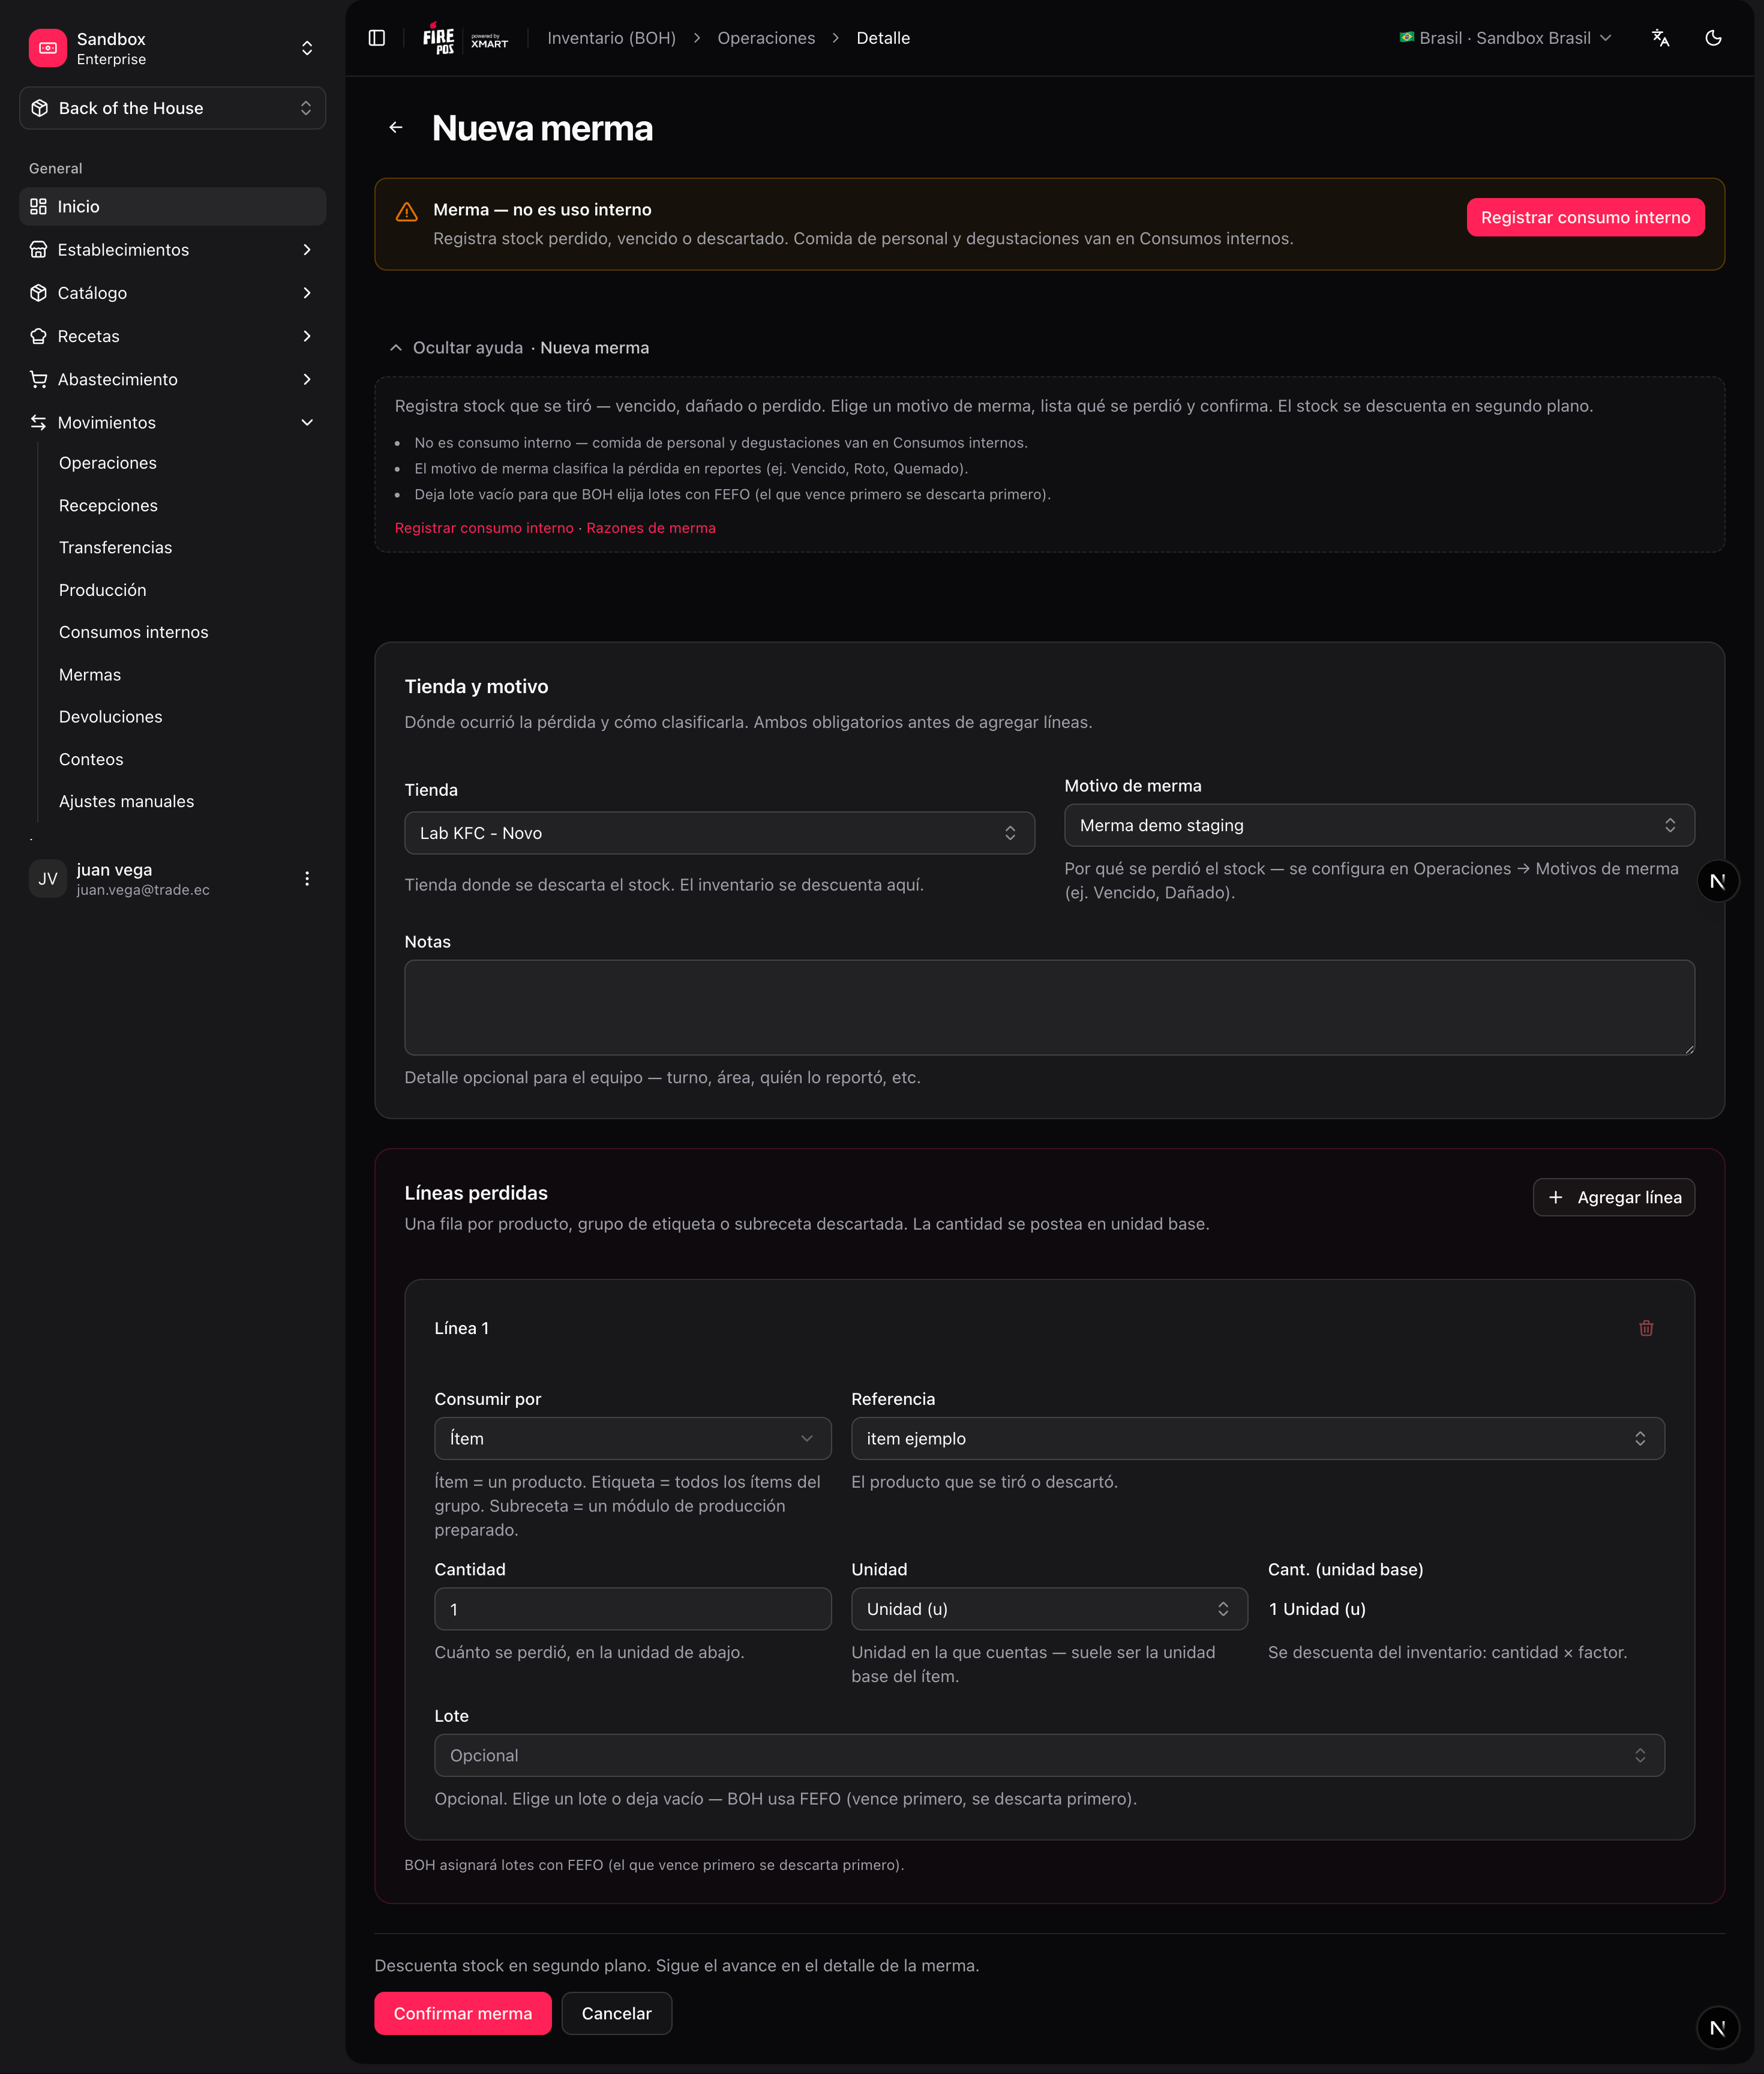Collapse the Ocultar ayuda section

(x=519, y=348)
